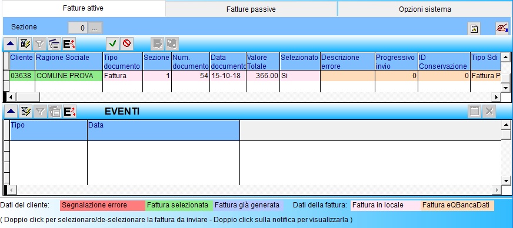The width and height of the screenshot is (513, 228).
Task: Click the Fattura document type cell
Action: coord(122,76)
